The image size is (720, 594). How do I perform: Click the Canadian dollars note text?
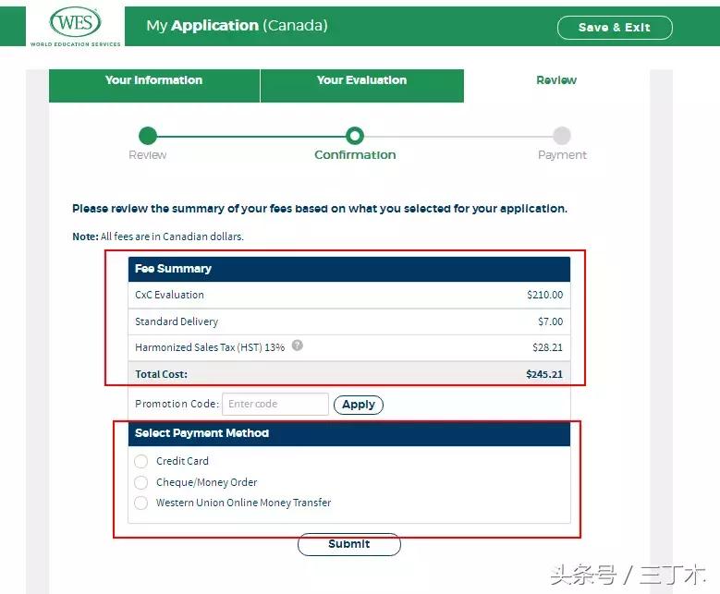click(158, 236)
